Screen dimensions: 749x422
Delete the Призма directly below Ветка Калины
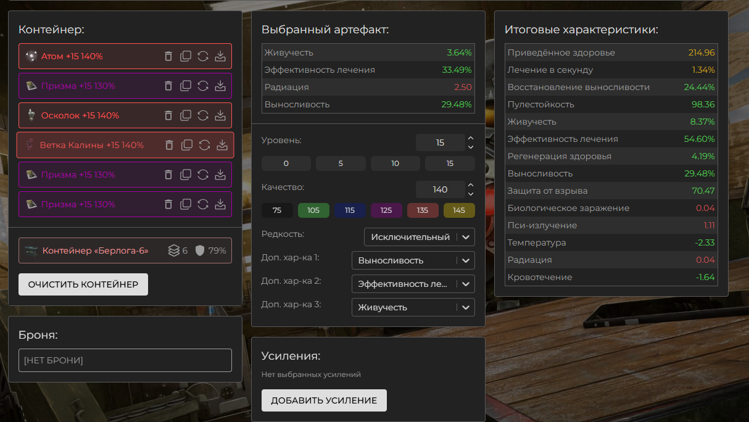pos(168,175)
